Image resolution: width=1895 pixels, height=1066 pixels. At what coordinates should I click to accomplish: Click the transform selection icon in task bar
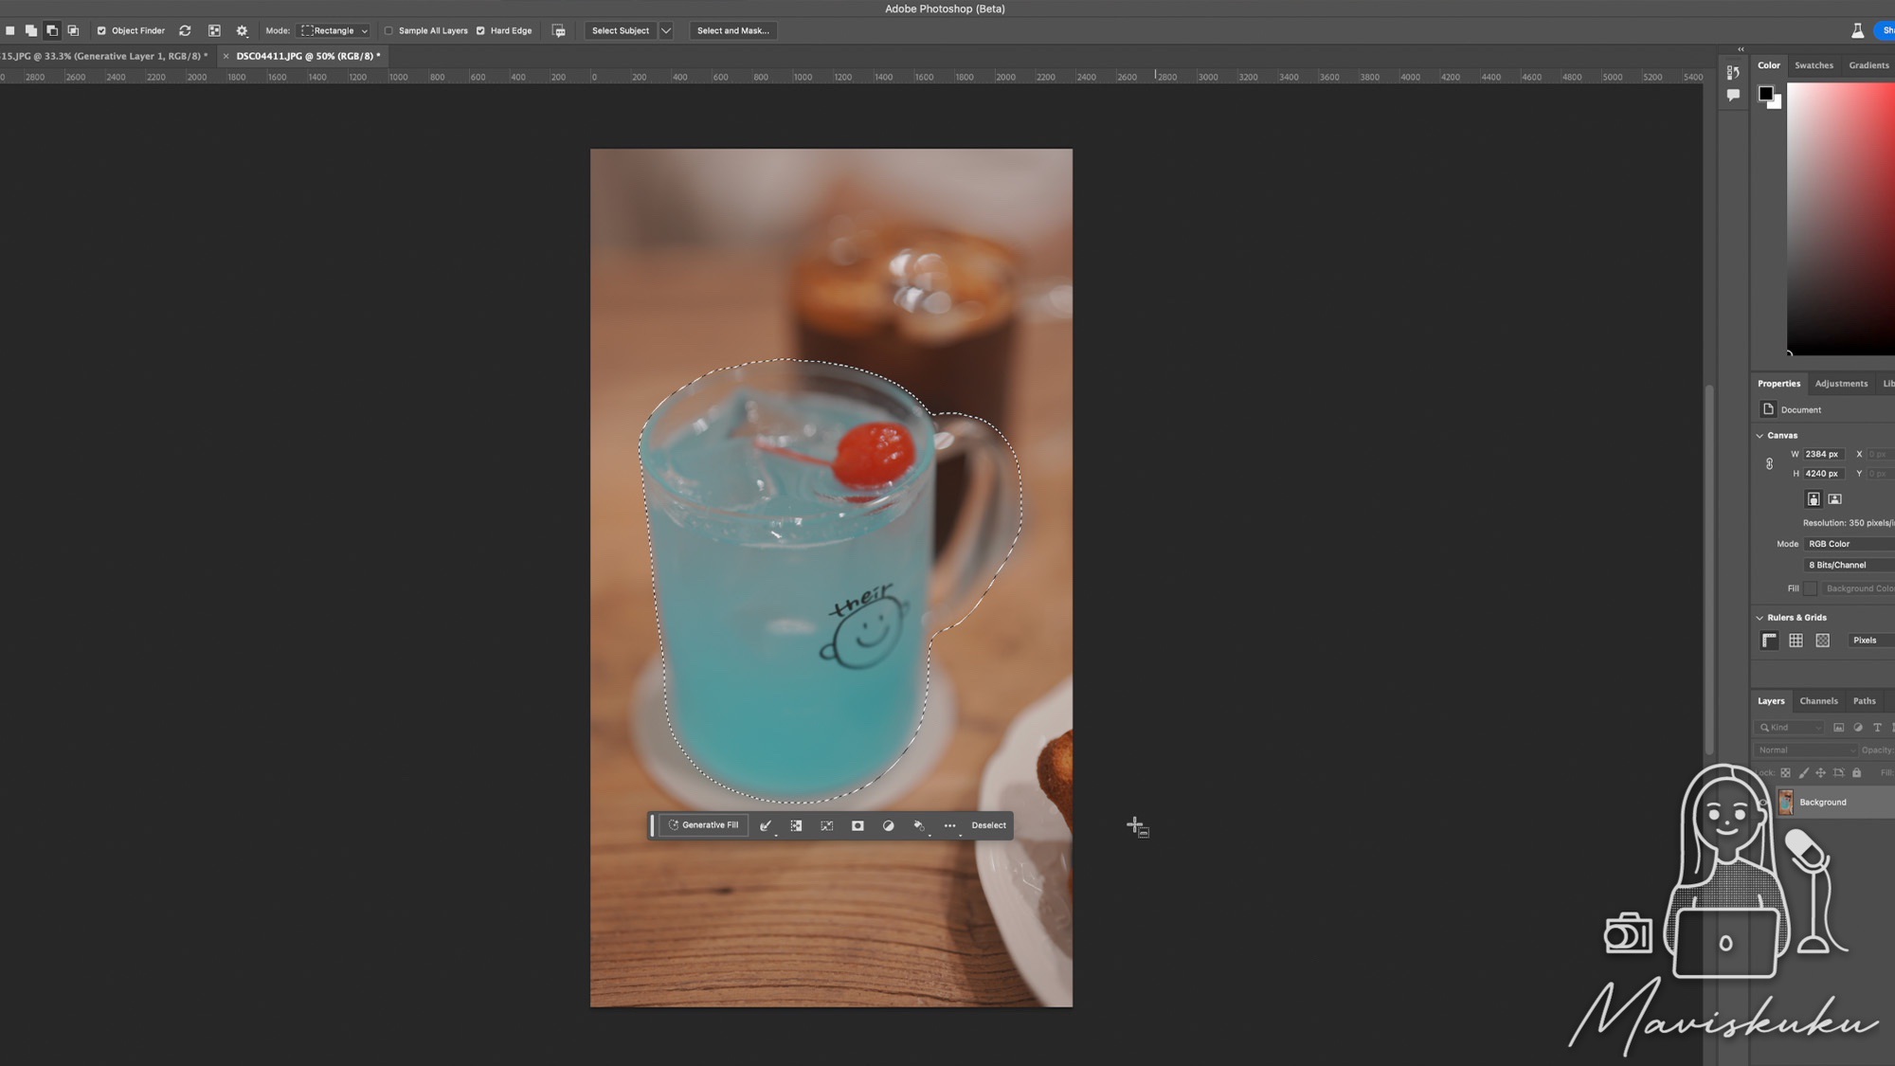(827, 825)
